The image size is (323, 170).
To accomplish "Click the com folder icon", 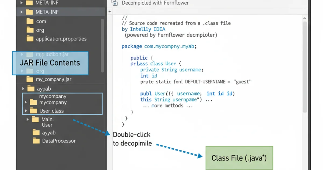I will point(30,21).
